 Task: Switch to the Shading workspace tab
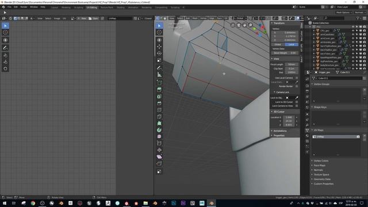(x=121, y=7)
